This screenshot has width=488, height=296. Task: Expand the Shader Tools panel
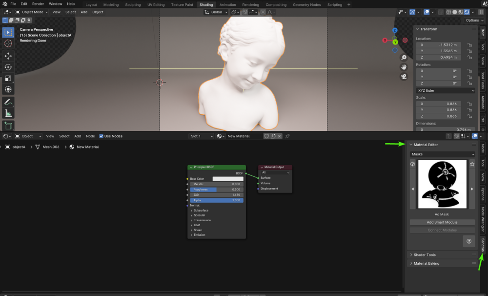point(425,254)
